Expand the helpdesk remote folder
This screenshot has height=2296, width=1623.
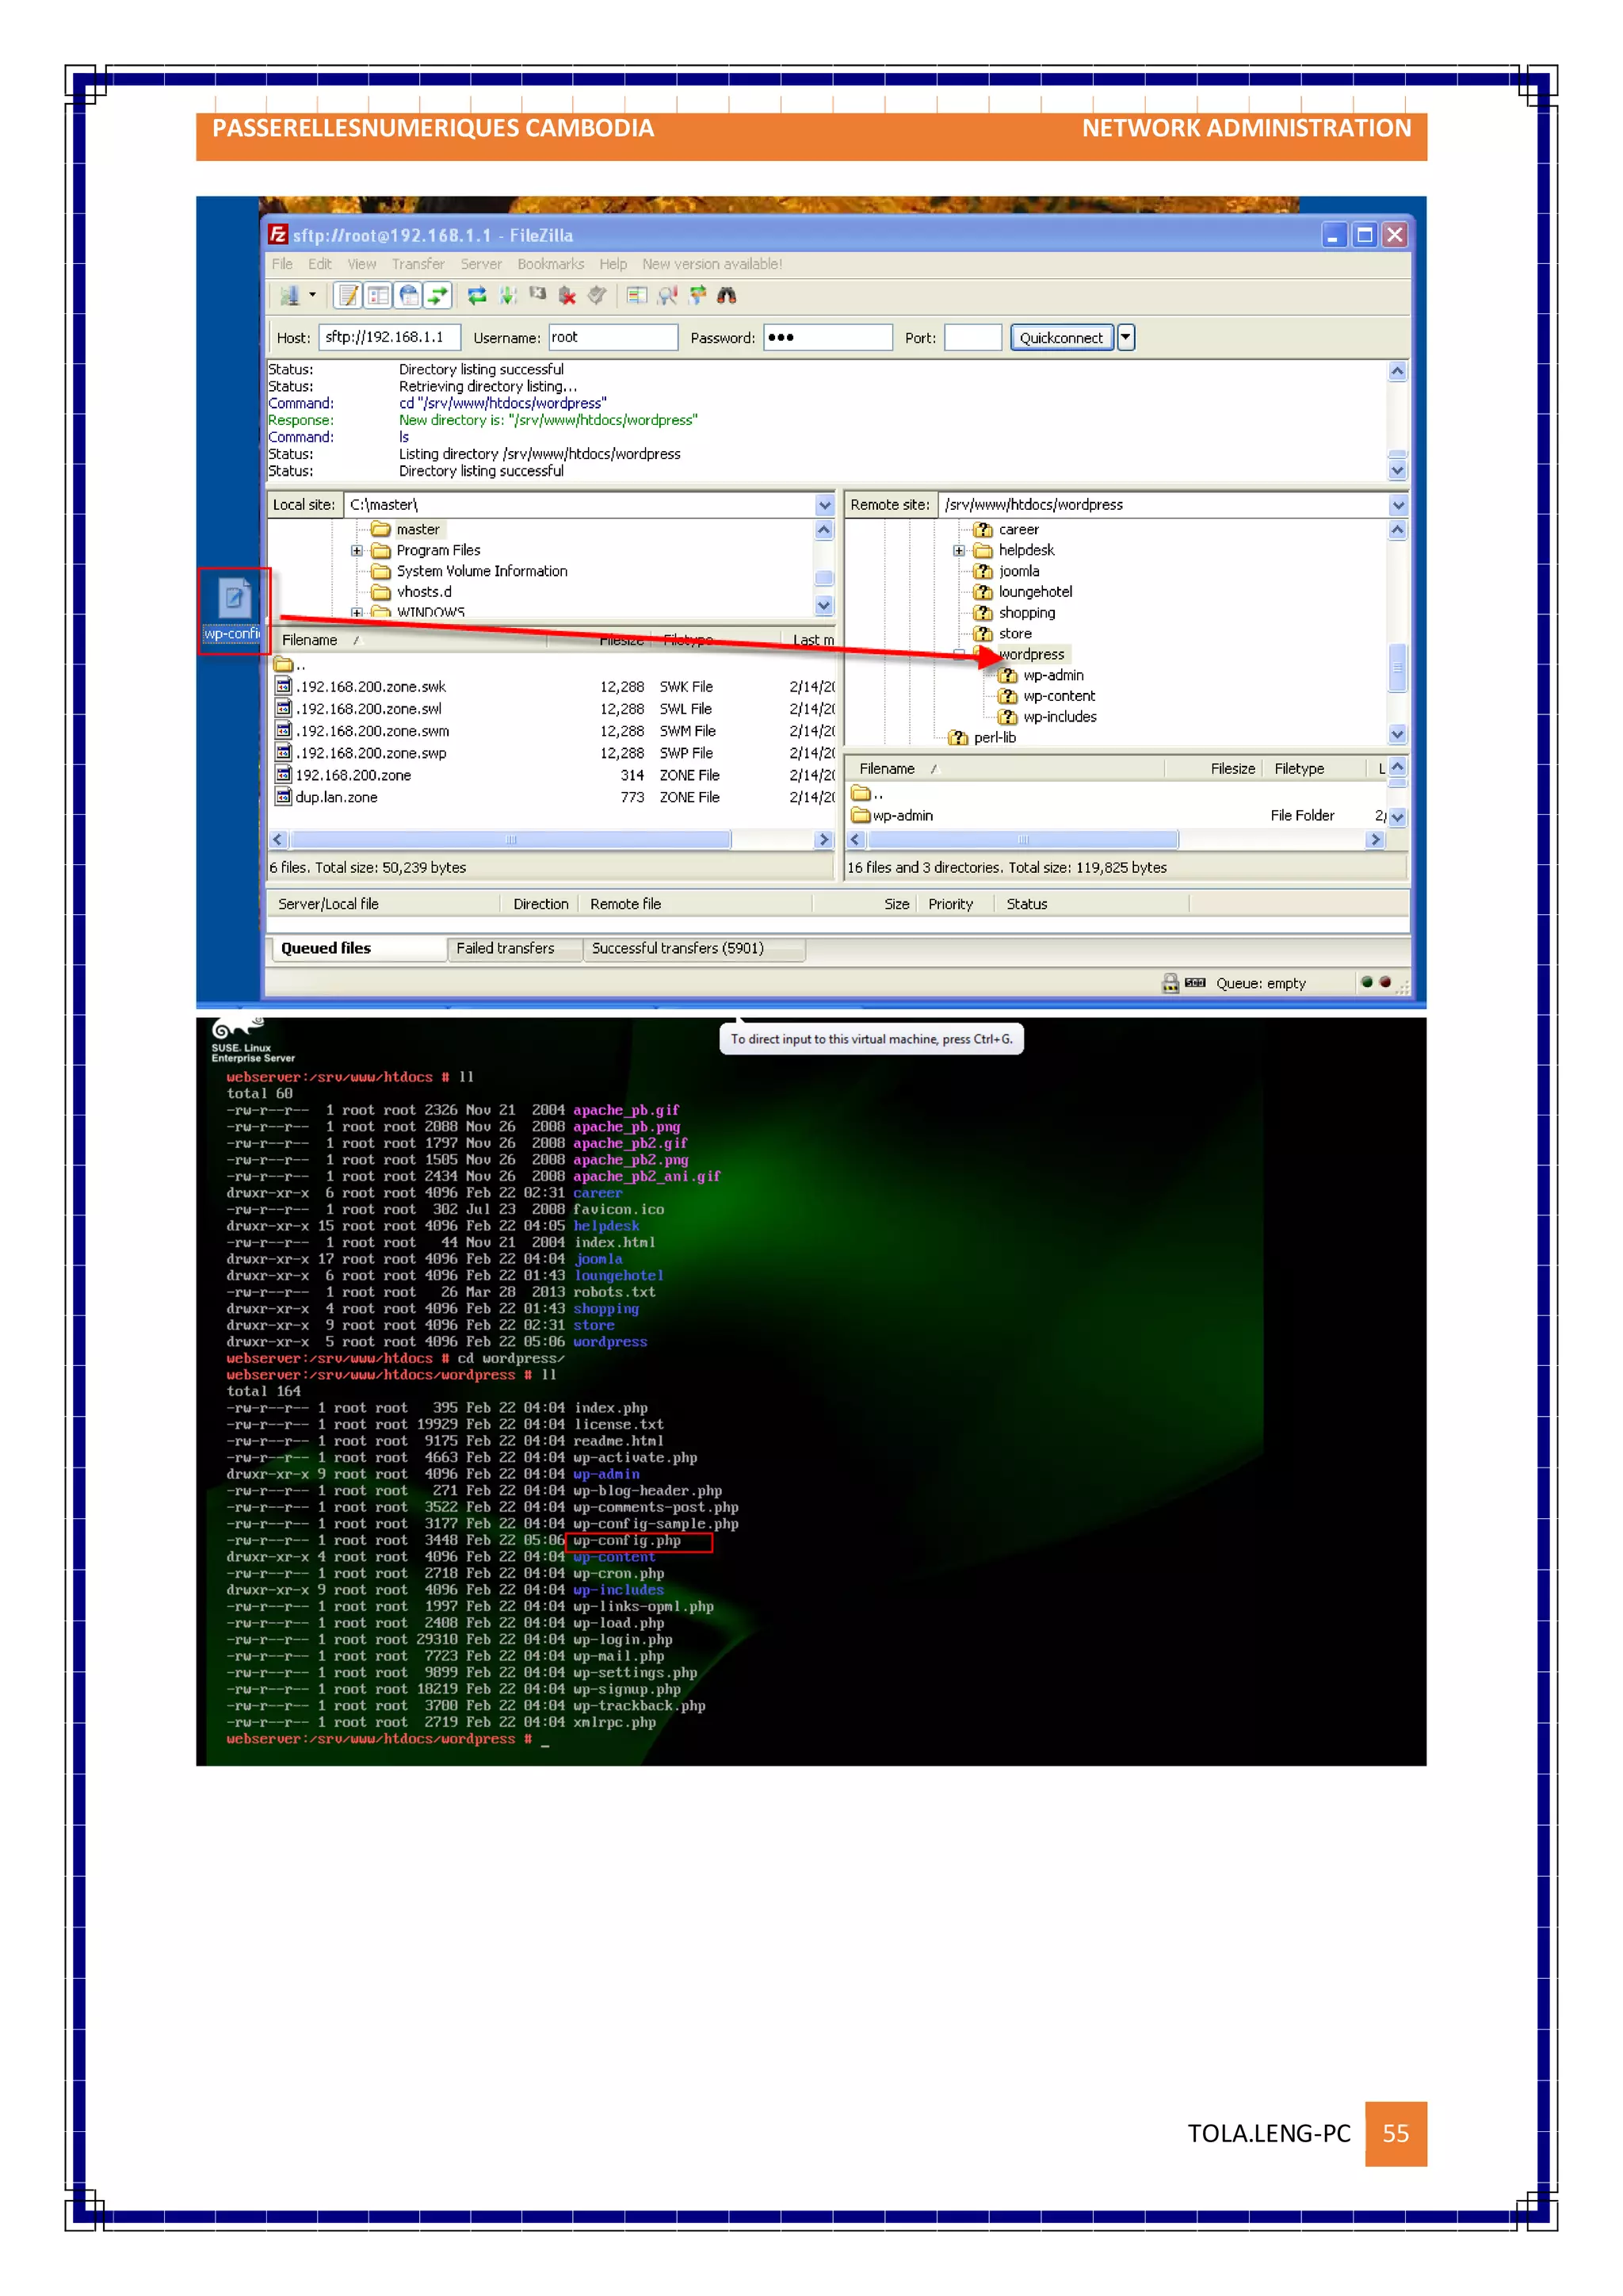958,551
